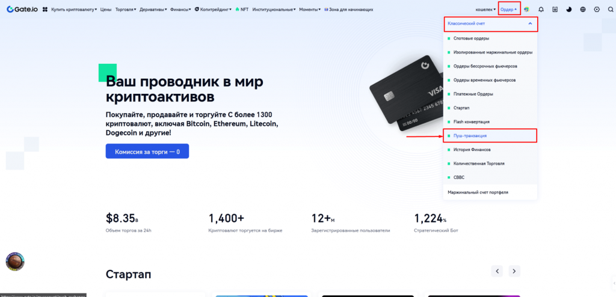Expand the кошелек dropdown
Screen dimensions: 616x297
pyautogui.click(x=485, y=10)
